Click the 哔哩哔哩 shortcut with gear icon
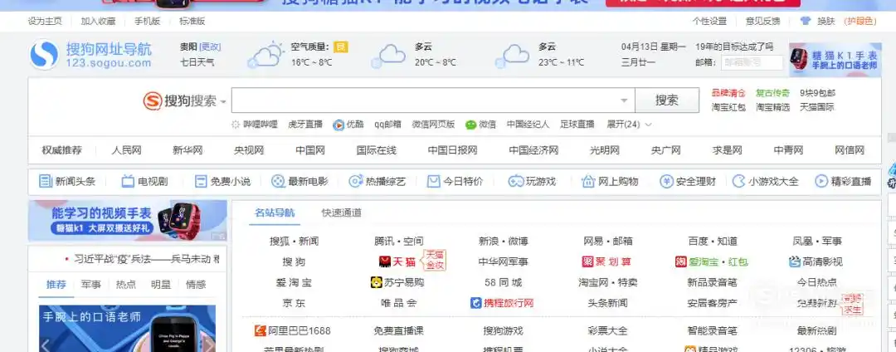 coord(255,125)
